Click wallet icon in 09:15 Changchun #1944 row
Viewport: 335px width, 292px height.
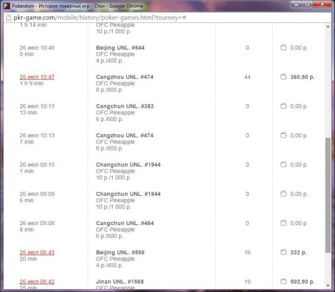tap(283, 164)
